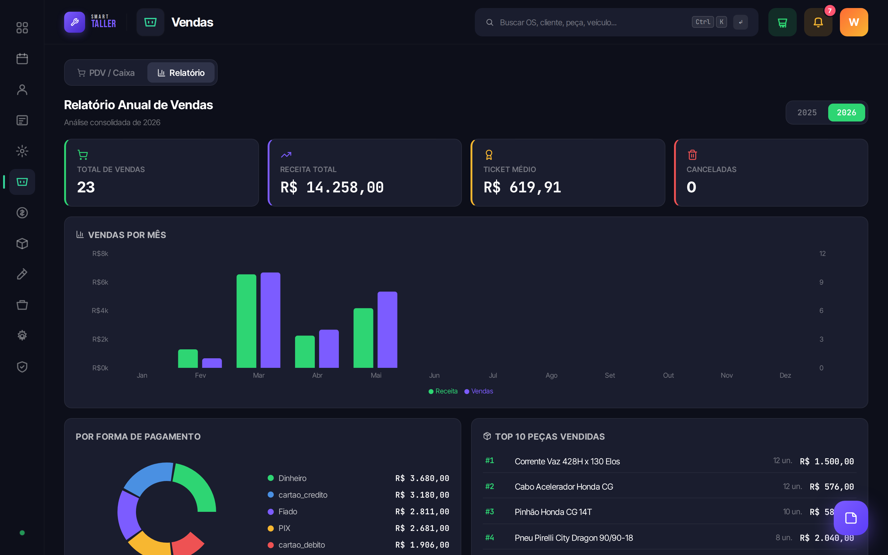The image size is (888, 555).
Task: Select Dinheiro in payment legend
Action: 292,478
